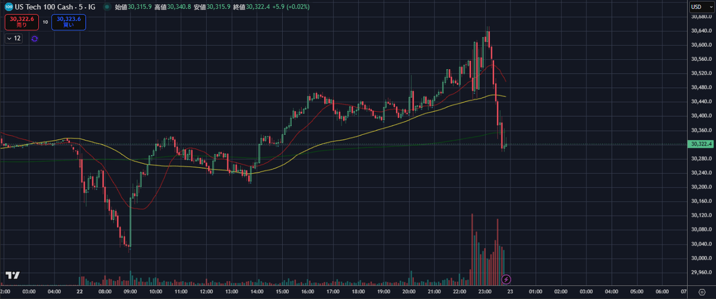Click the 09:00 time axis label

coord(130,292)
